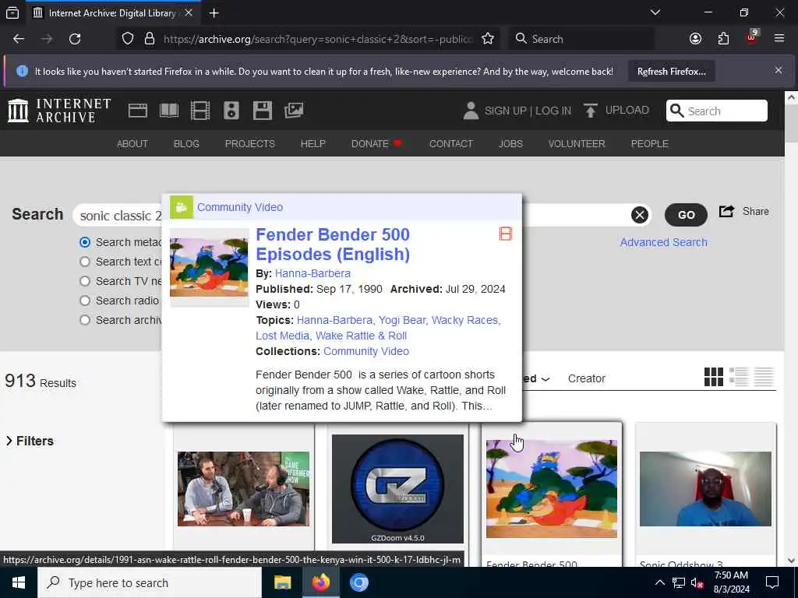Open the Images icon in the header

pyautogui.click(x=294, y=111)
